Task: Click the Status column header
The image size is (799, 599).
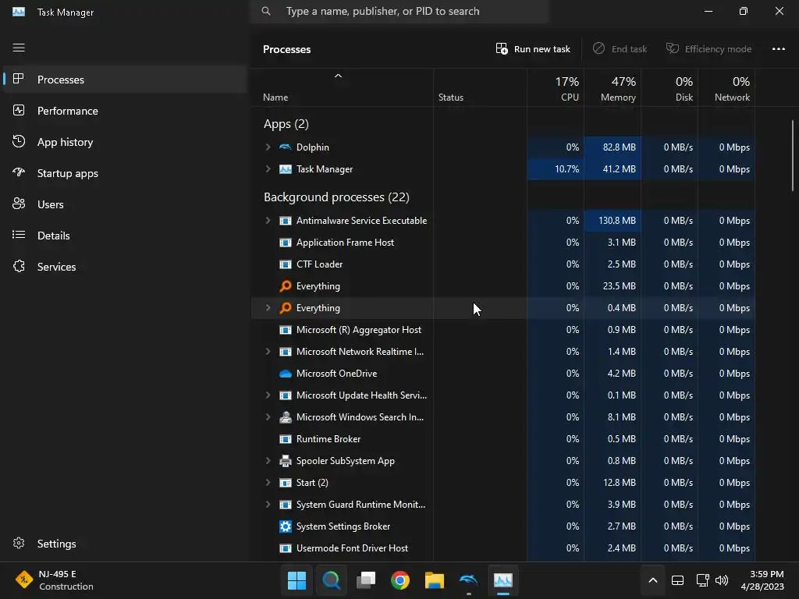Action: click(480, 88)
